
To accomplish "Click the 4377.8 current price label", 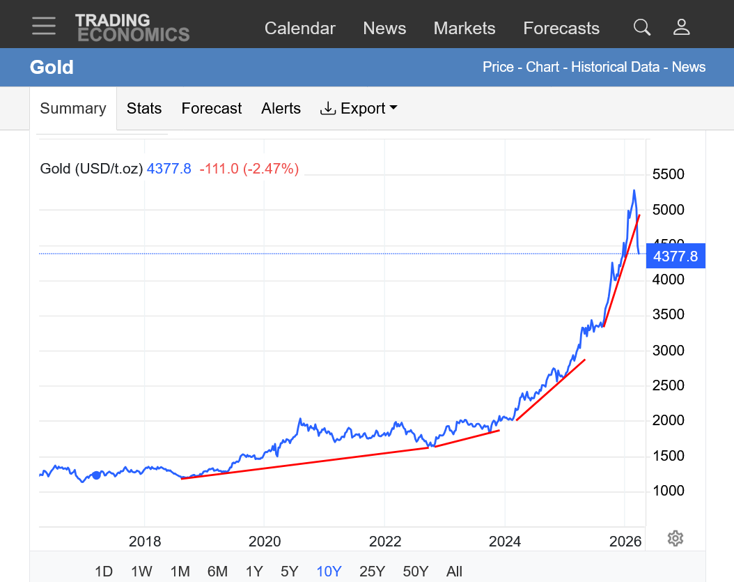I will coord(675,256).
